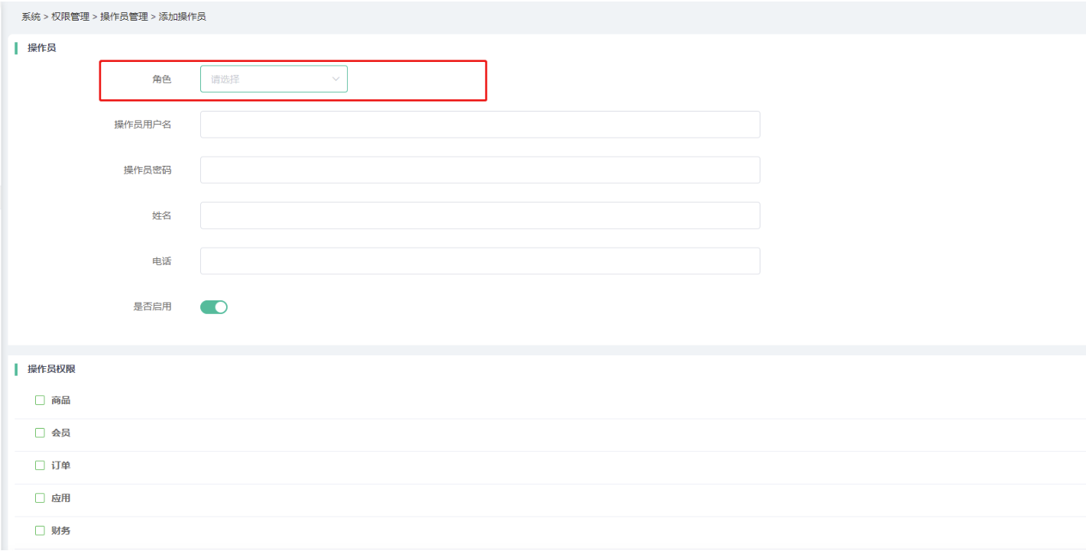The width and height of the screenshot is (1086, 551).
Task: Click the 角色 field label
Action: 161,79
